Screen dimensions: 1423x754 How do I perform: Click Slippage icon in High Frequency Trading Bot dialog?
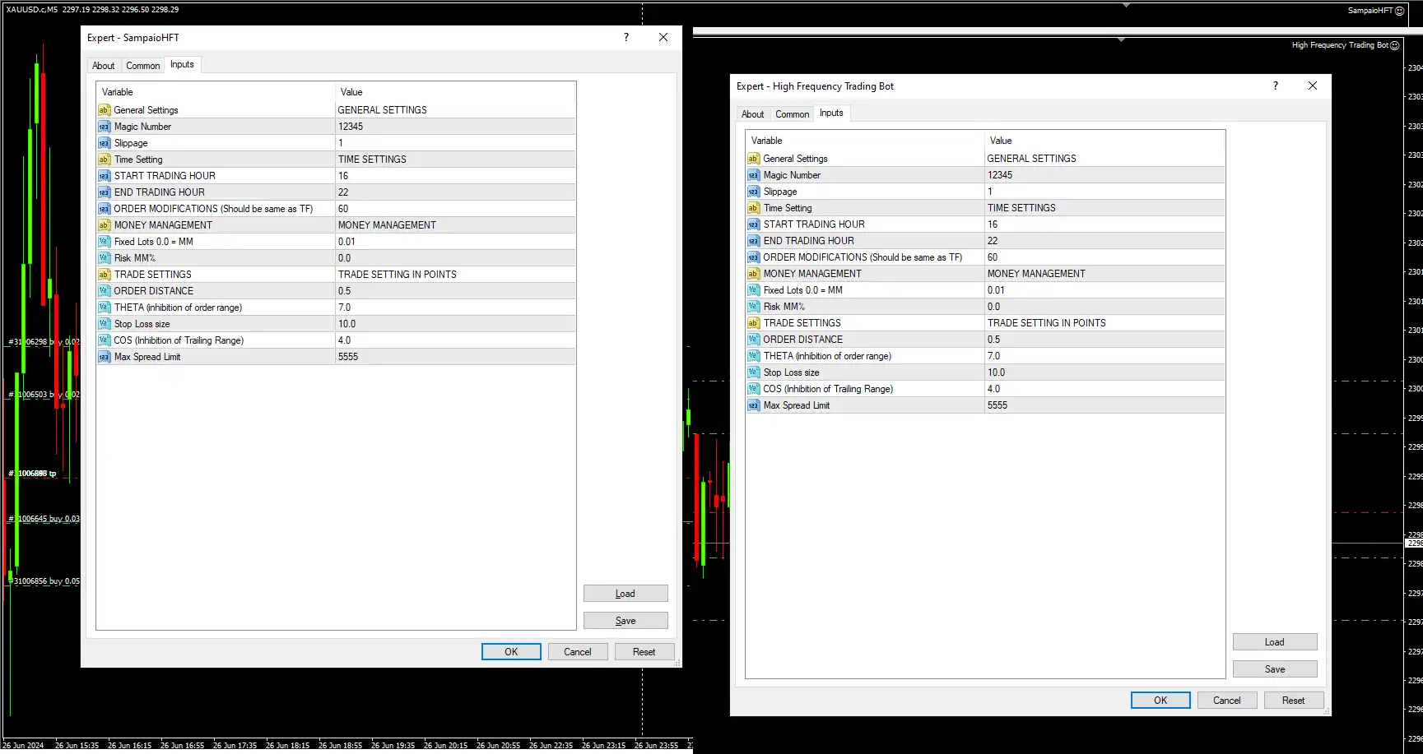tap(753, 192)
